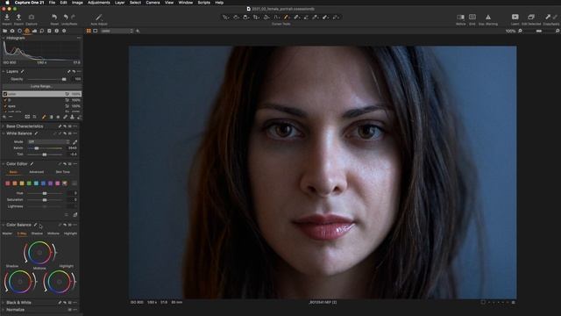The image size is (561, 316).
Task: Open the Layer menu
Action: pos(119,3)
